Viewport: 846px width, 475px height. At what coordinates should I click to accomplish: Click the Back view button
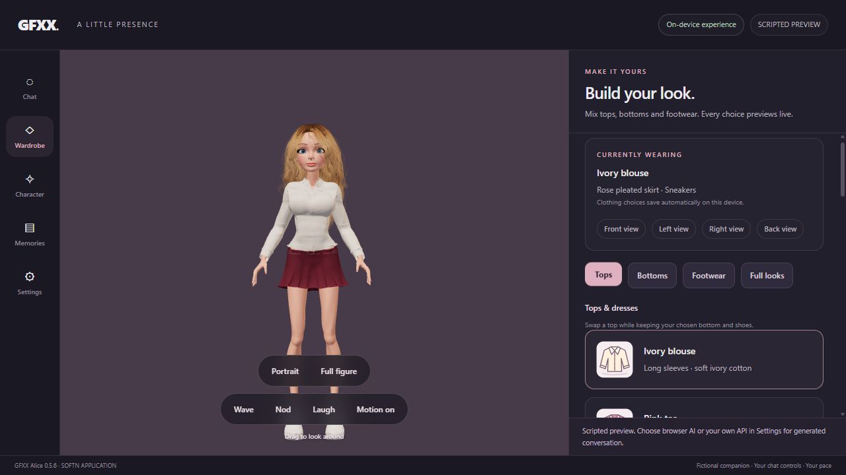pyautogui.click(x=780, y=229)
